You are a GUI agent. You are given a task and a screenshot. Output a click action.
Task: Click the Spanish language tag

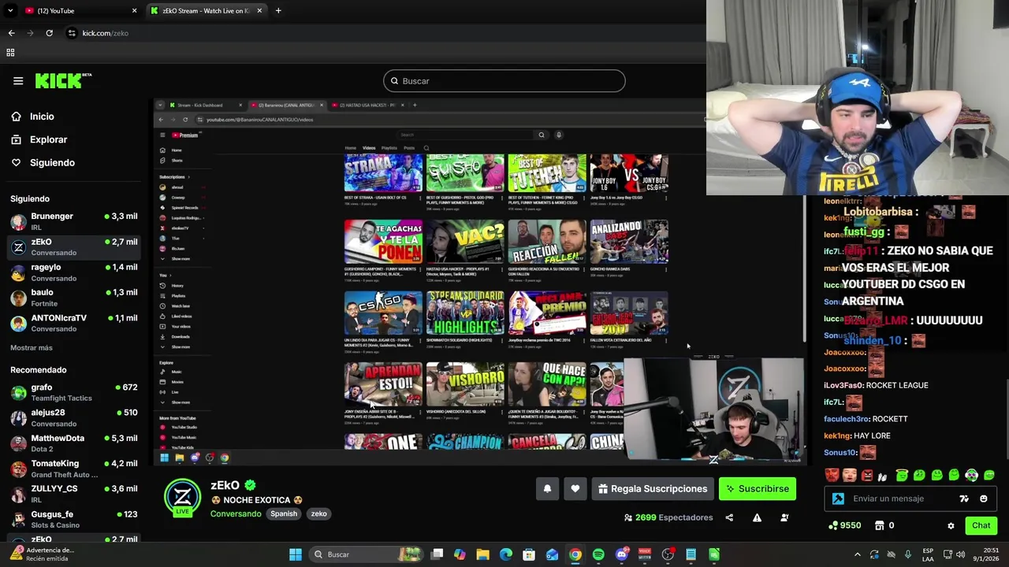[x=284, y=513]
